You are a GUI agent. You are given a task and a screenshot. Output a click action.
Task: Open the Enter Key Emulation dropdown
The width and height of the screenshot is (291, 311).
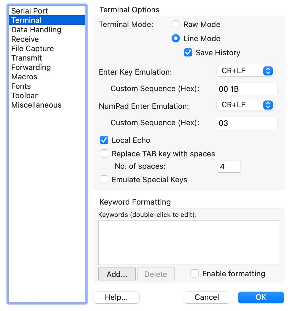click(245, 71)
